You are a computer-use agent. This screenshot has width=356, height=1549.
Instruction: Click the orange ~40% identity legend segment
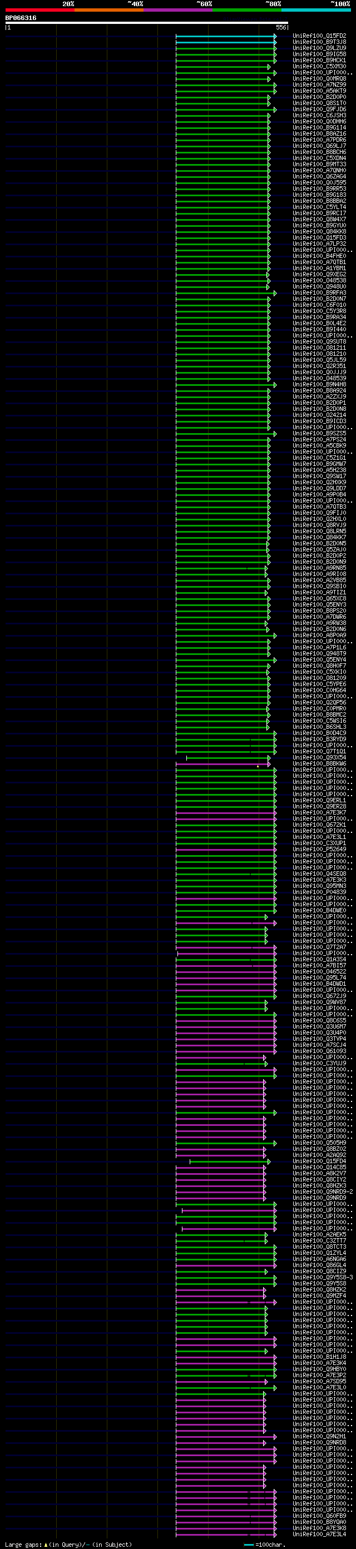(109, 9)
